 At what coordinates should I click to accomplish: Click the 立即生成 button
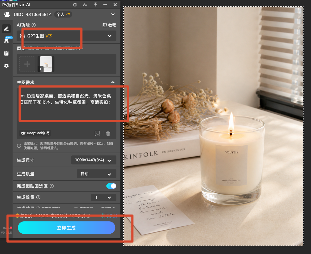(x=66, y=228)
